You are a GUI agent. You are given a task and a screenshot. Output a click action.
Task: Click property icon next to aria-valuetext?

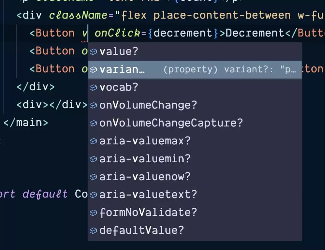point(93,195)
